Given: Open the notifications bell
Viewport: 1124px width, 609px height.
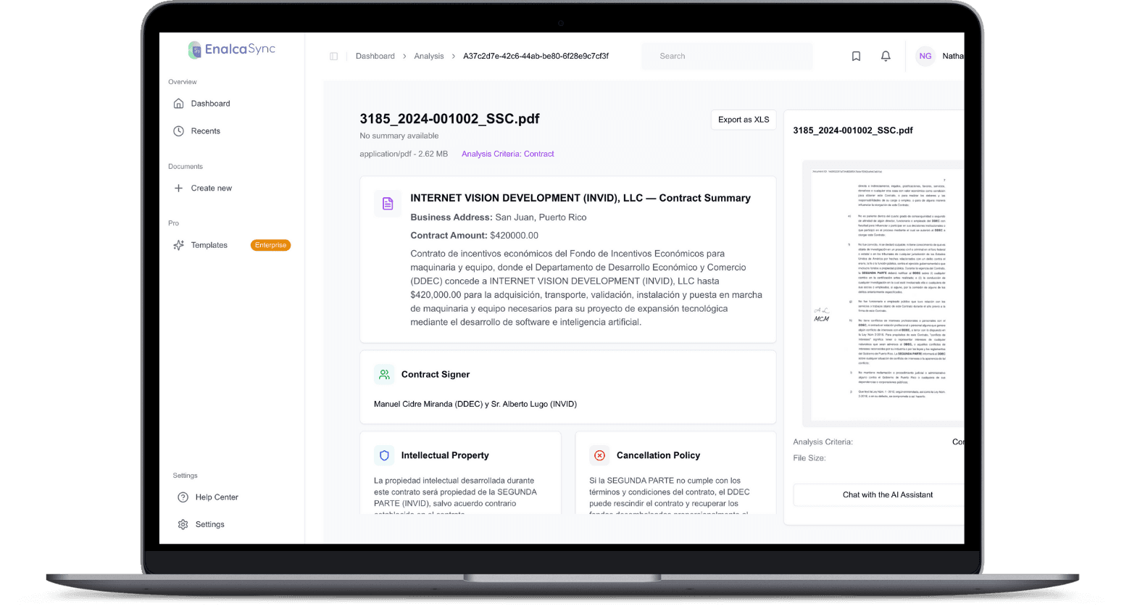Looking at the screenshot, I should point(886,57).
